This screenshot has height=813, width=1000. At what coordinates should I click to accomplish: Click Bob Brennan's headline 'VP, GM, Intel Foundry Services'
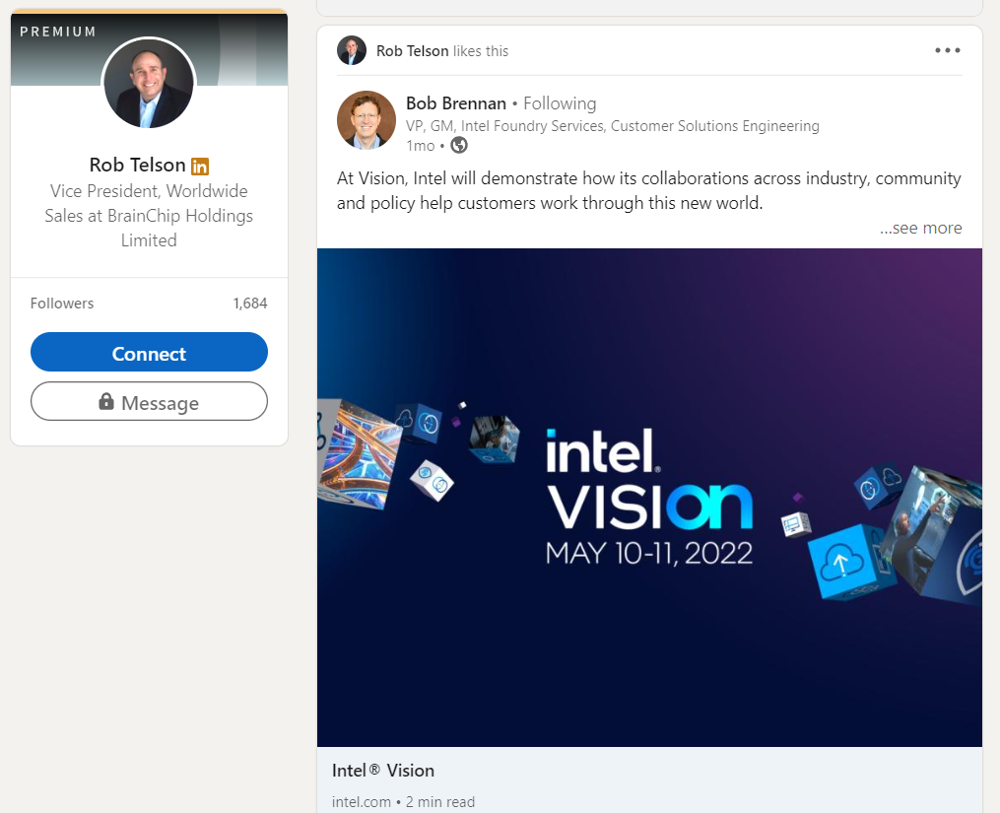point(612,126)
